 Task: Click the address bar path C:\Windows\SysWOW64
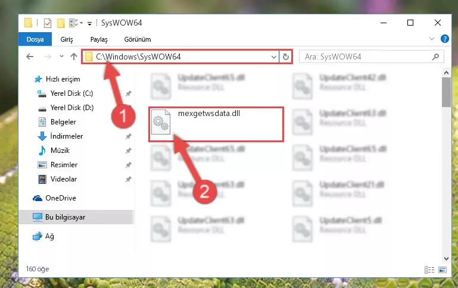138,57
